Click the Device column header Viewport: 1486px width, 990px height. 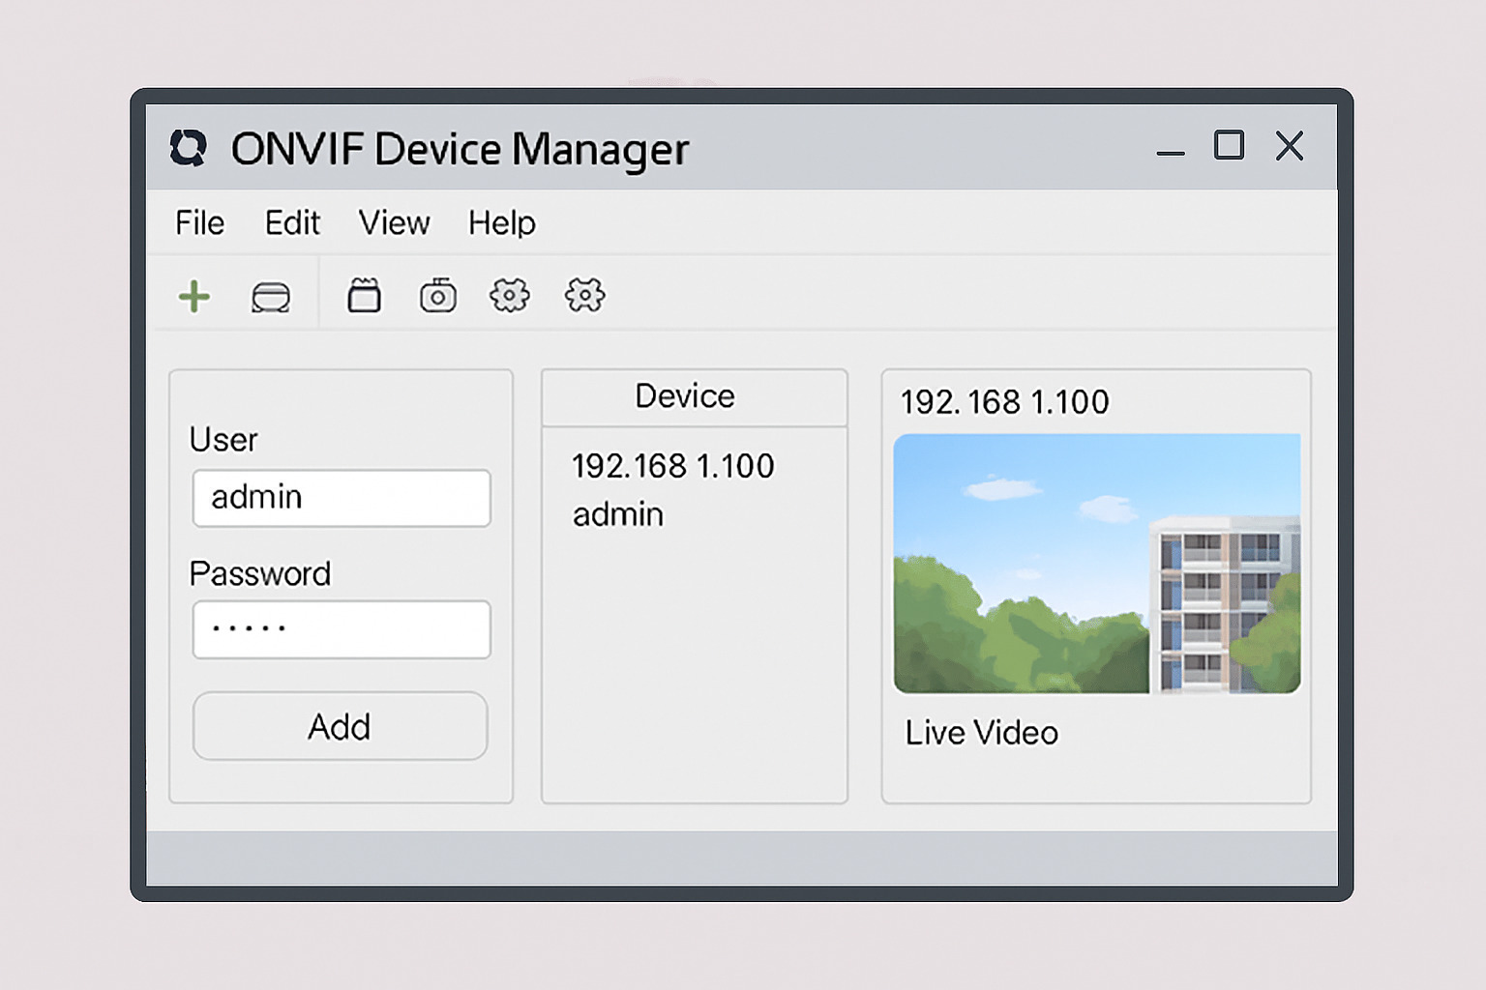(x=685, y=396)
